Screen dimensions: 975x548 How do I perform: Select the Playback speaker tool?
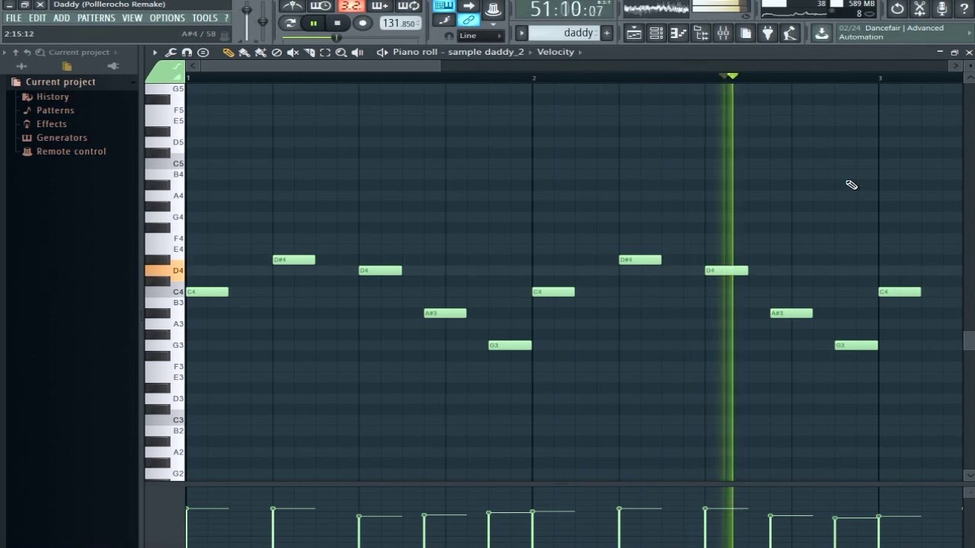[x=357, y=53]
